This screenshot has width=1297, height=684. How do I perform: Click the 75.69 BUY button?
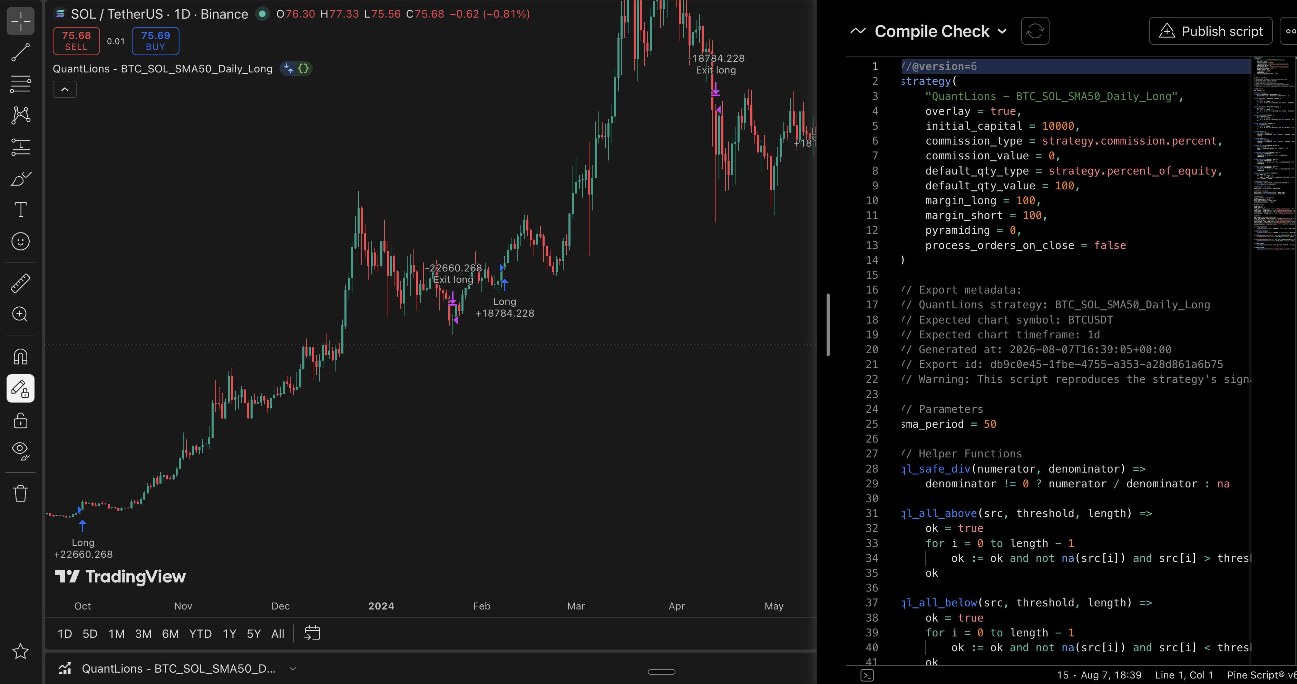pyautogui.click(x=156, y=41)
